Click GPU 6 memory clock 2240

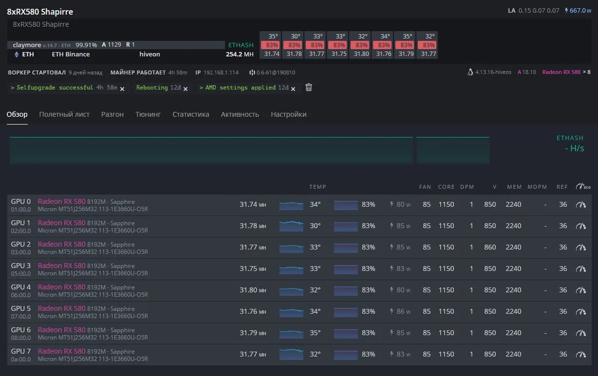513,333
